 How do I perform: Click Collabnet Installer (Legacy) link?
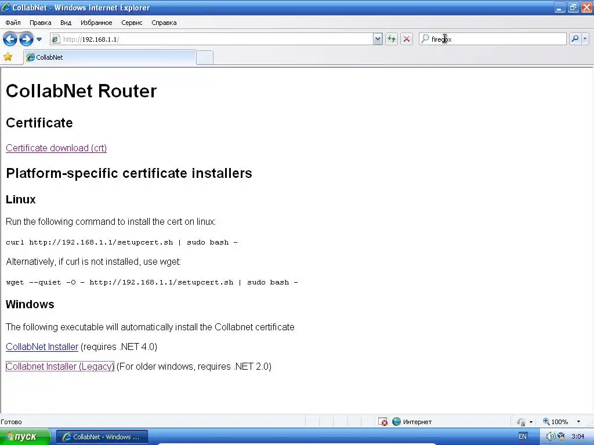pyautogui.click(x=60, y=366)
